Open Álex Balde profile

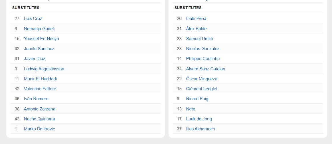(x=196, y=29)
